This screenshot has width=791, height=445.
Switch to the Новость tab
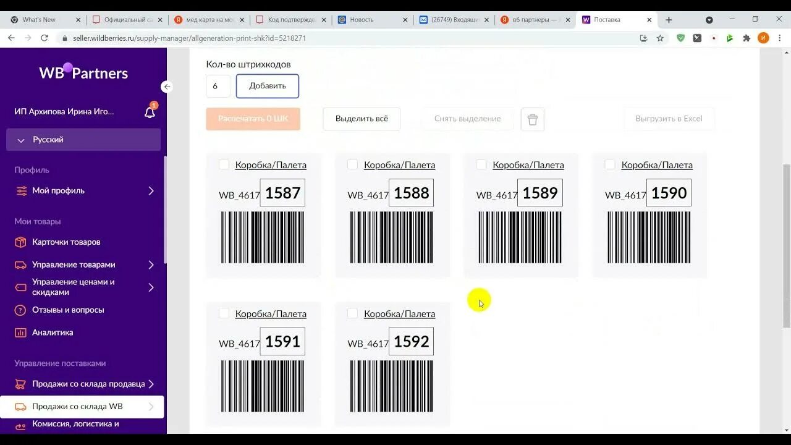click(x=372, y=20)
